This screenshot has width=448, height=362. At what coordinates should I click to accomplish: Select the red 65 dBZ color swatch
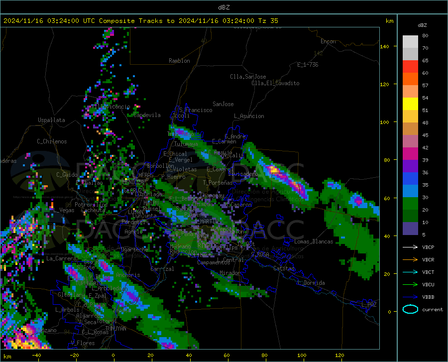(x=410, y=67)
